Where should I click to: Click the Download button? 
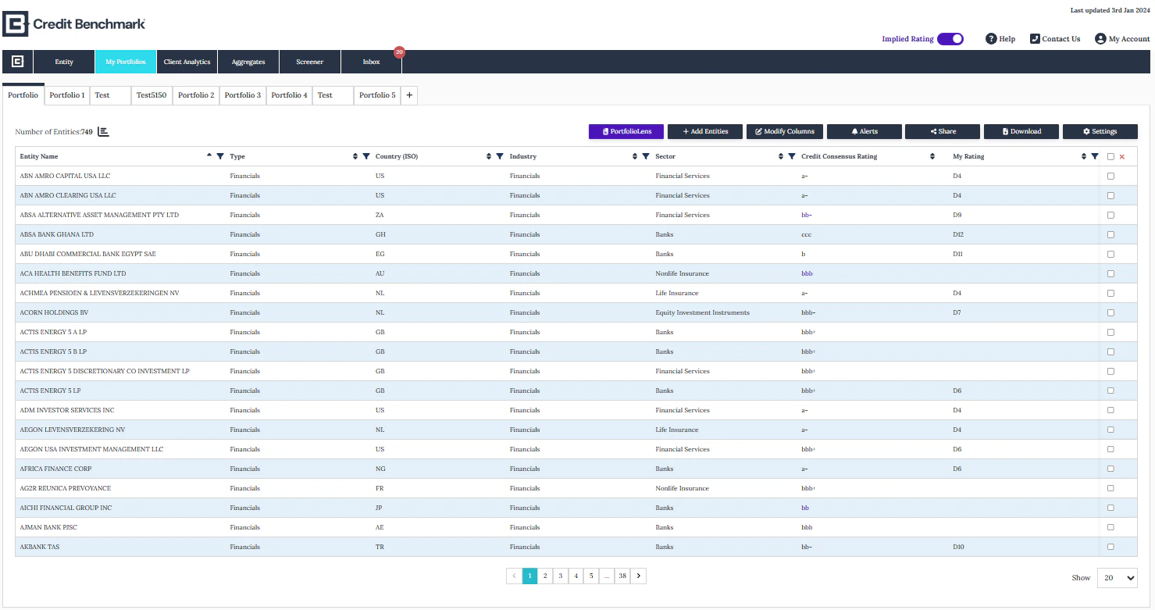[x=1021, y=131]
